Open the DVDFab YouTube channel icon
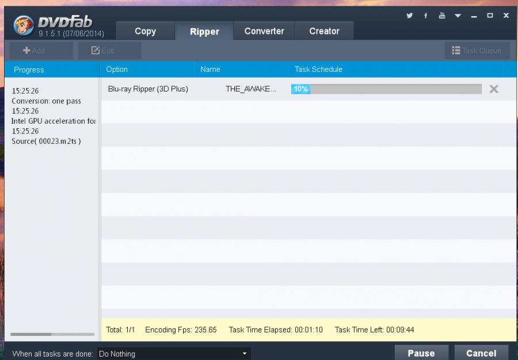The width and height of the screenshot is (518, 360). click(441, 16)
